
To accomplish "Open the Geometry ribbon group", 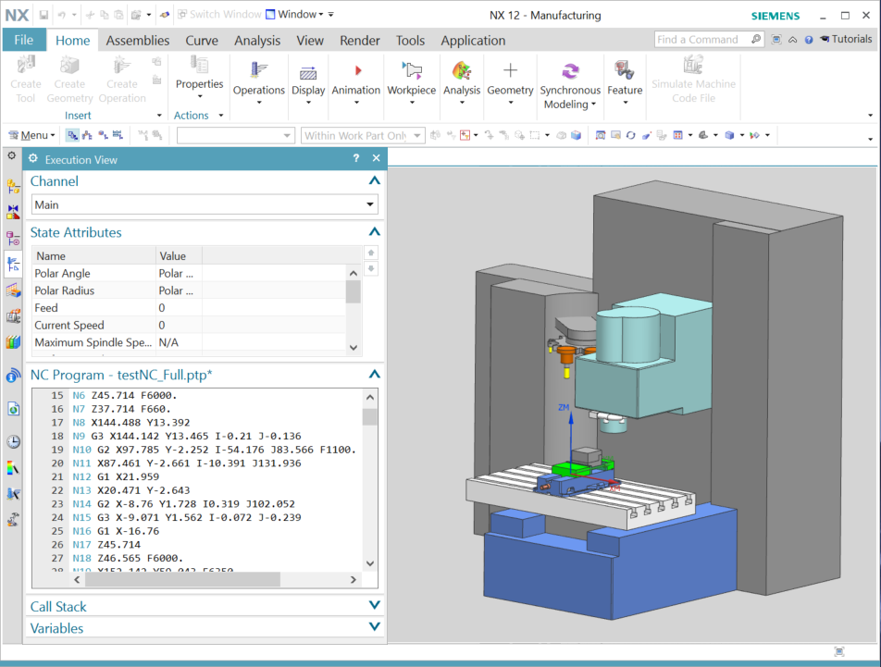I will [510, 83].
